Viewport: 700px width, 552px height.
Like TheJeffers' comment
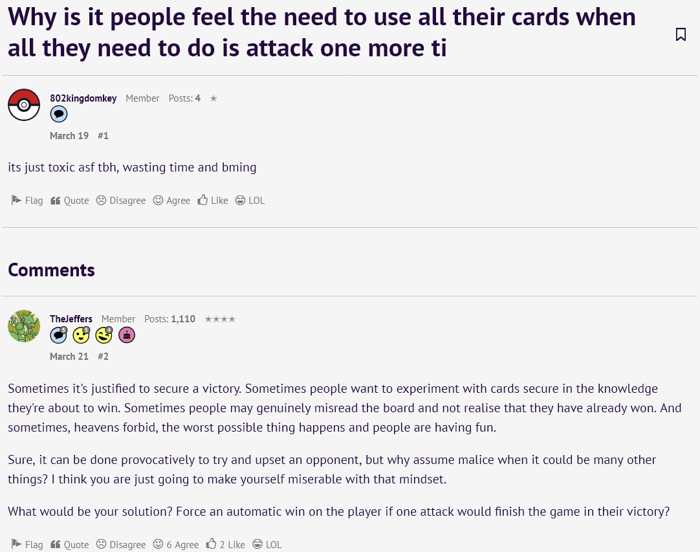click(225, 544)
